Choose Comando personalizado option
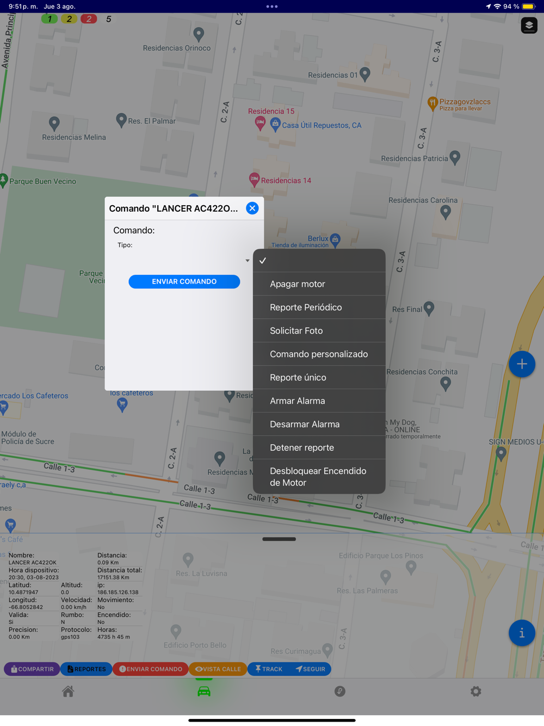Screen dimensions: 544x726 [319, 354]
